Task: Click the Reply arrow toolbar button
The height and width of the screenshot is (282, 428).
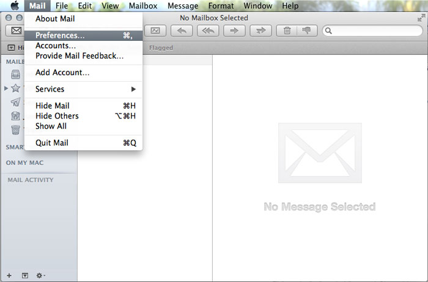Action: 182,31
